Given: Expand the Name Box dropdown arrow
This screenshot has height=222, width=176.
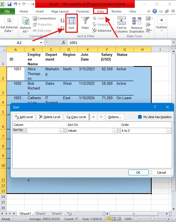Looking at the screenshot, I should [x=41, y=43].
